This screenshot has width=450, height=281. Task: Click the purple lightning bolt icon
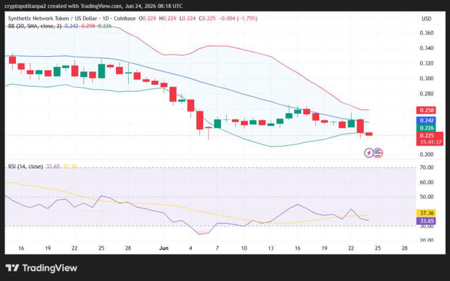pyautogui.click(x=369, y=153)
